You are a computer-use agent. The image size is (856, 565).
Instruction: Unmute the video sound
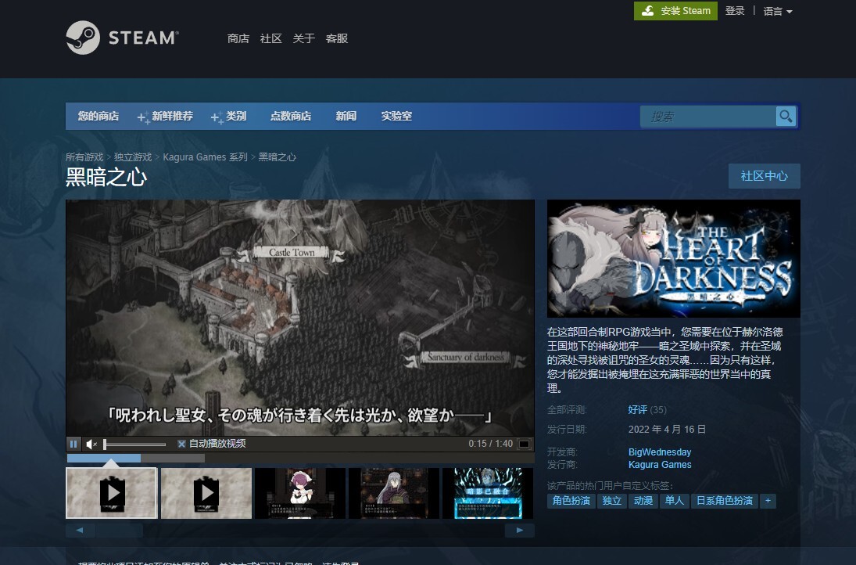91,444
